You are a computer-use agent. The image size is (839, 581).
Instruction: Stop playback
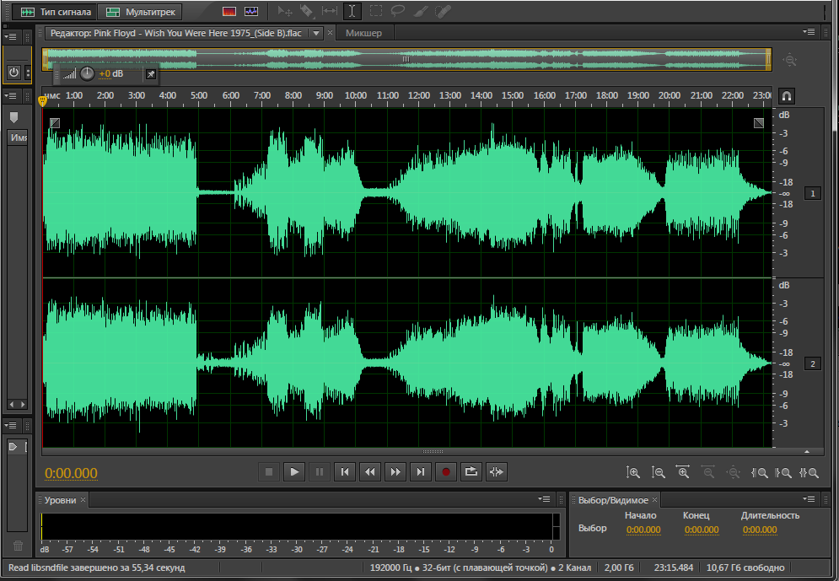(269, 472)
